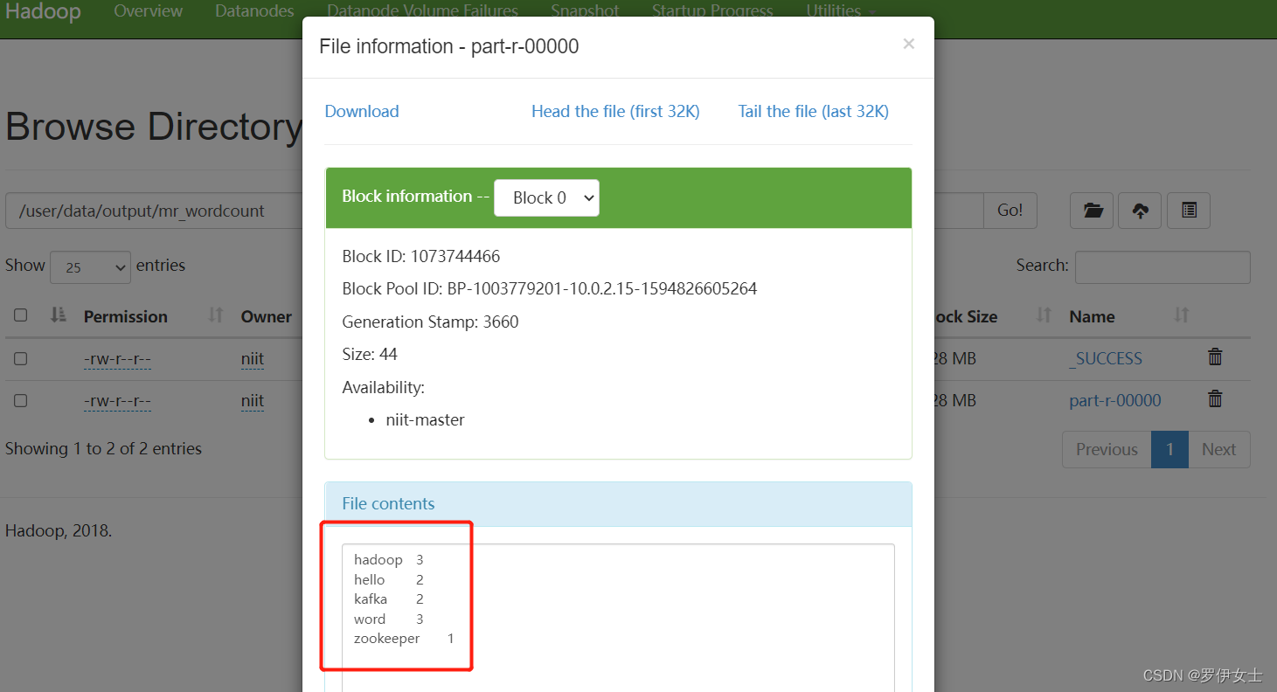Open the _SUCCESS file link
This screenshot has height=692, width=1277.
point(1106,358)
